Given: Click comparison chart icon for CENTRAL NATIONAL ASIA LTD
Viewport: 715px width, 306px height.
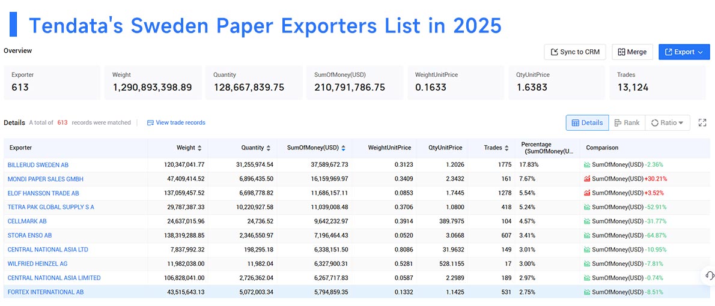Looking at the screenshot, I should point(587,250).
